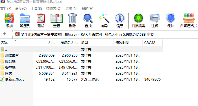Click CRC32 value 34079EC6
The width and height of the screenshot is (198, 106).
tap(152, 79)
